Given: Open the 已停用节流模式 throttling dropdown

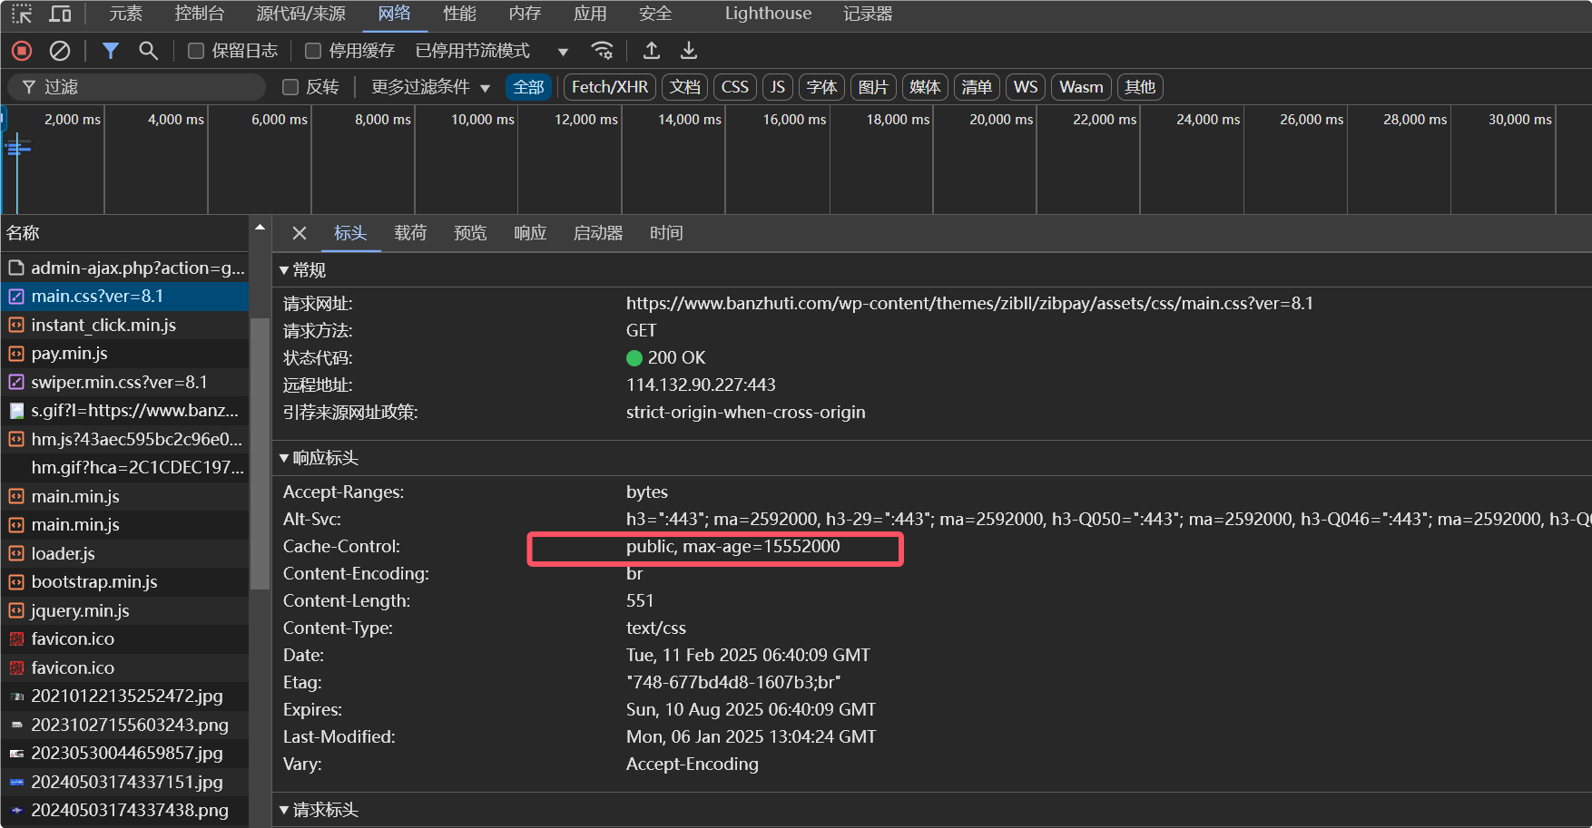Looking at the screenshot, I should (492, 51).
